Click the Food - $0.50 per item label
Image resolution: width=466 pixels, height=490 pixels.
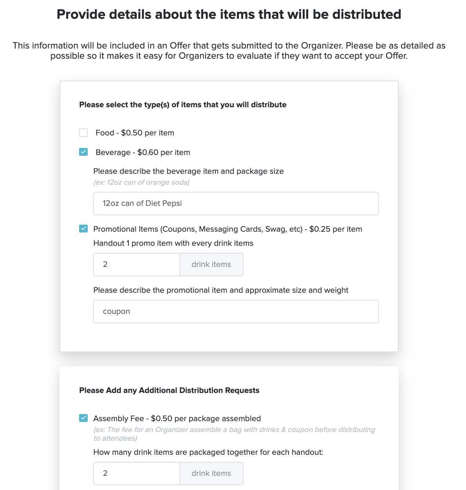click(135, 133)
